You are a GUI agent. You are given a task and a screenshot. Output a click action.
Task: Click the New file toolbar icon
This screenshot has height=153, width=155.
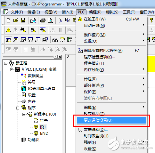click(8, 20)
